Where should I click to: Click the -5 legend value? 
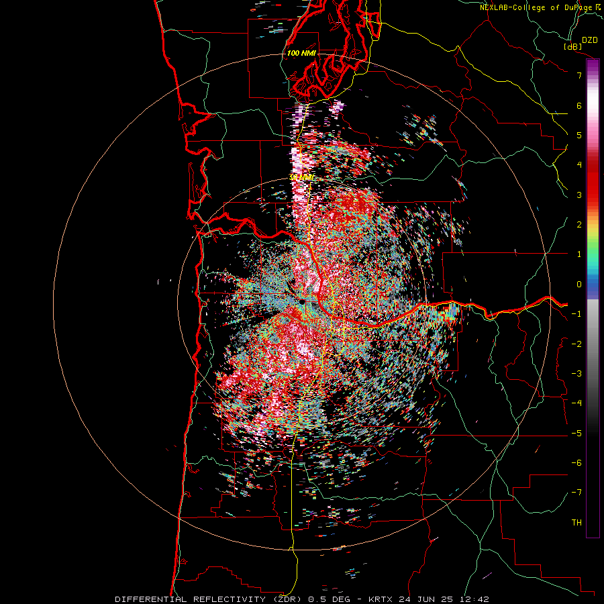[576, 434]
